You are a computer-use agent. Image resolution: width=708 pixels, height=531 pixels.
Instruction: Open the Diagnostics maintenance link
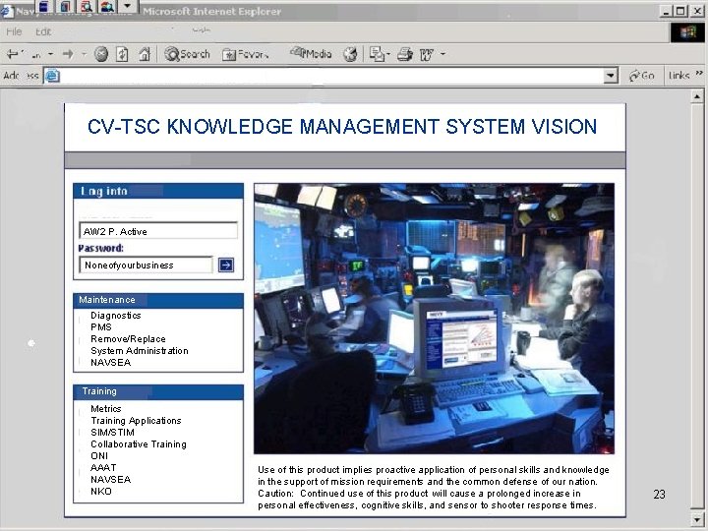pos(116,316)
